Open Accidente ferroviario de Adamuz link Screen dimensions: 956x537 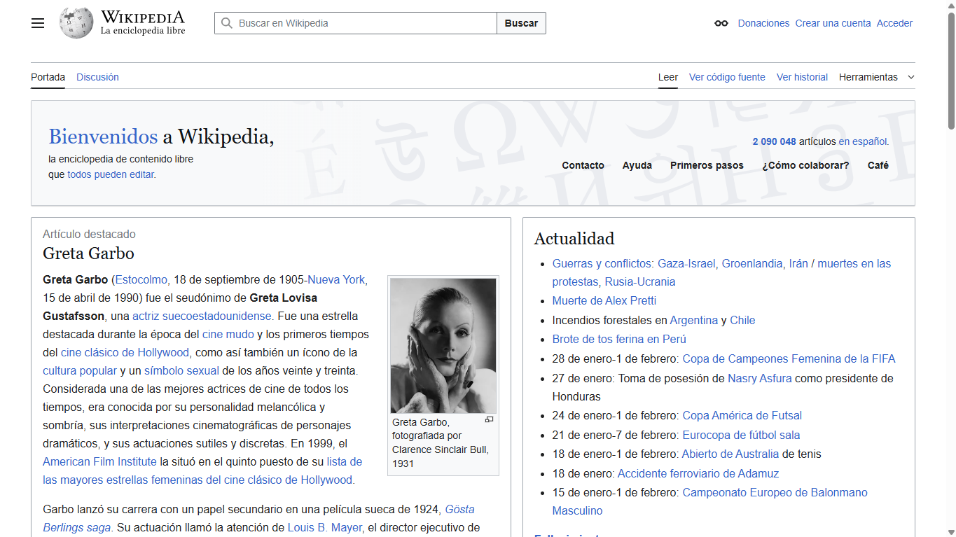(x=698, y=473)
